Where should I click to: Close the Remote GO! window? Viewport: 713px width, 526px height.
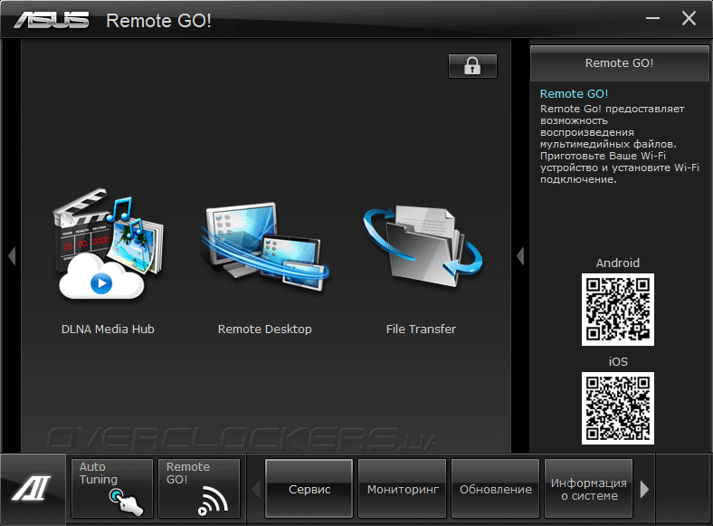689,18
